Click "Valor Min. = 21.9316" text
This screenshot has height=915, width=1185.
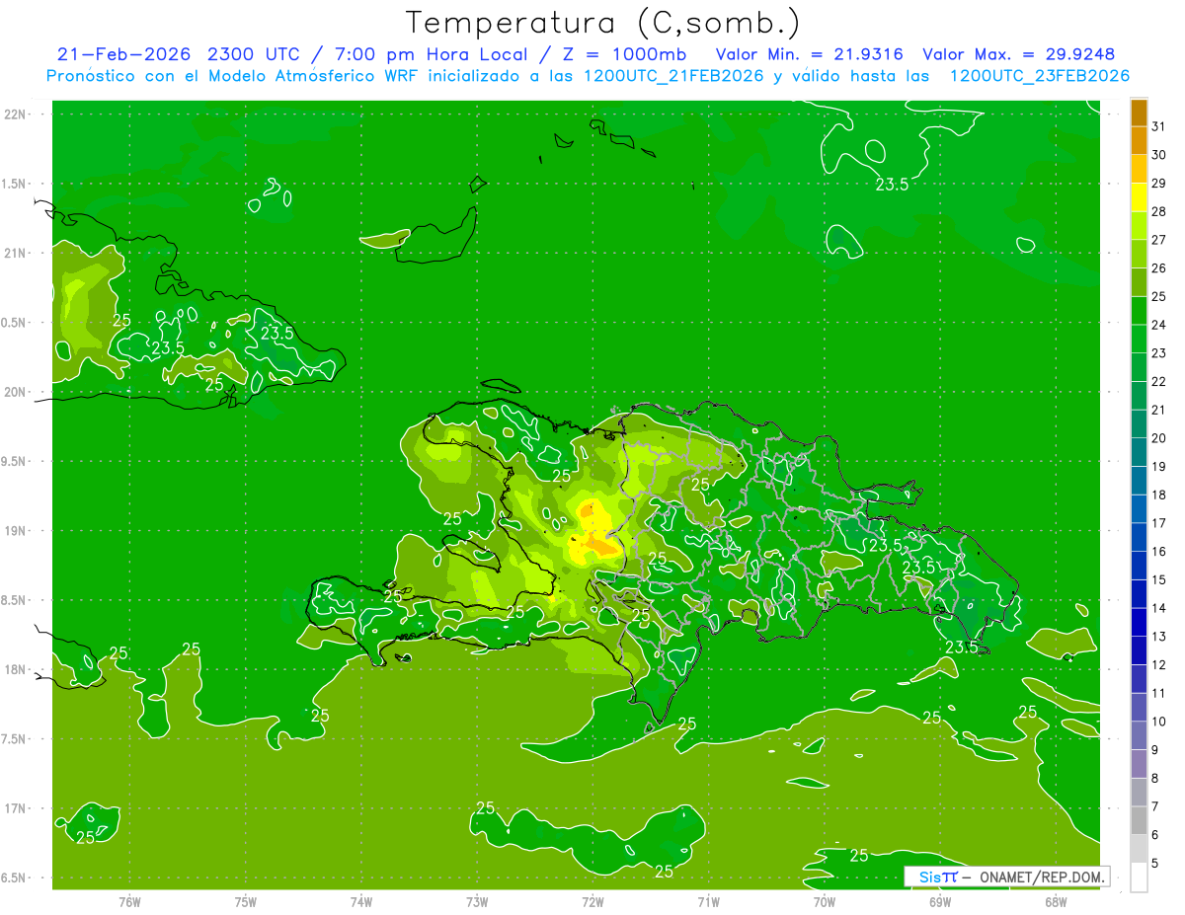click(x=810, y=54)
